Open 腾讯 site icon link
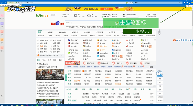Screen dimensions: 193x106 (x=115, y=40)
